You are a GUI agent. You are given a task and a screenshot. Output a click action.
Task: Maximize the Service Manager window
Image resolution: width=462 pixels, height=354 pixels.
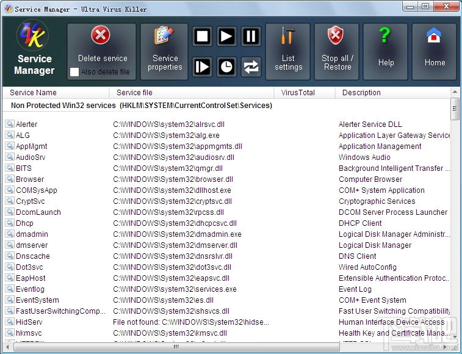tap(425, 6)
